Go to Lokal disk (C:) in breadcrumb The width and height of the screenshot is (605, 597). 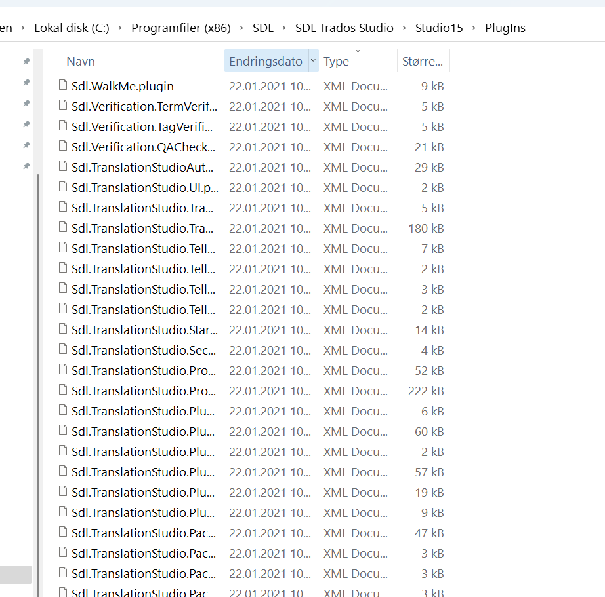pyautogui.click(x=72, y=28)
